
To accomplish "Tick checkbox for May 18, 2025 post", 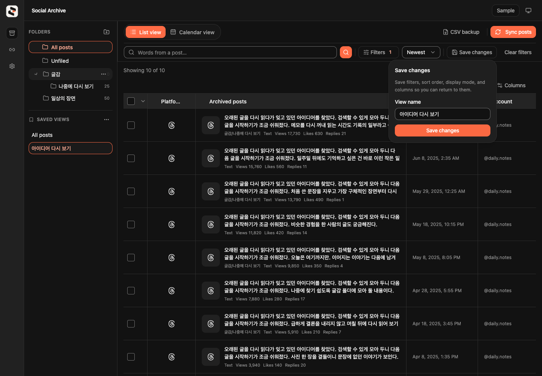I will 131,224.
